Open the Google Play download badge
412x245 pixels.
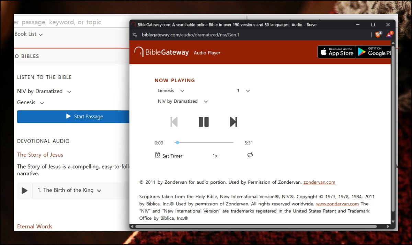(x=374, y=52)
